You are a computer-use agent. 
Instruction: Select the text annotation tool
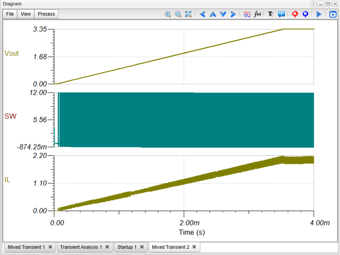click(x=271, y=14)
